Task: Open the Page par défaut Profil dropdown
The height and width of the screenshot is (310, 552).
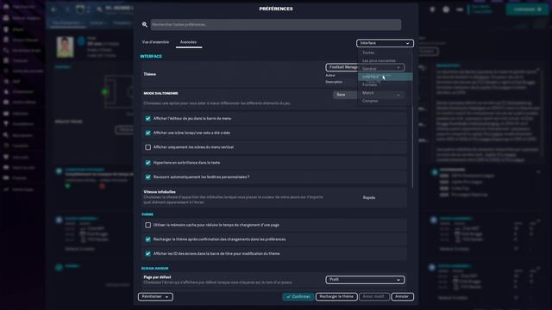Action: click(x=365, y=280)
